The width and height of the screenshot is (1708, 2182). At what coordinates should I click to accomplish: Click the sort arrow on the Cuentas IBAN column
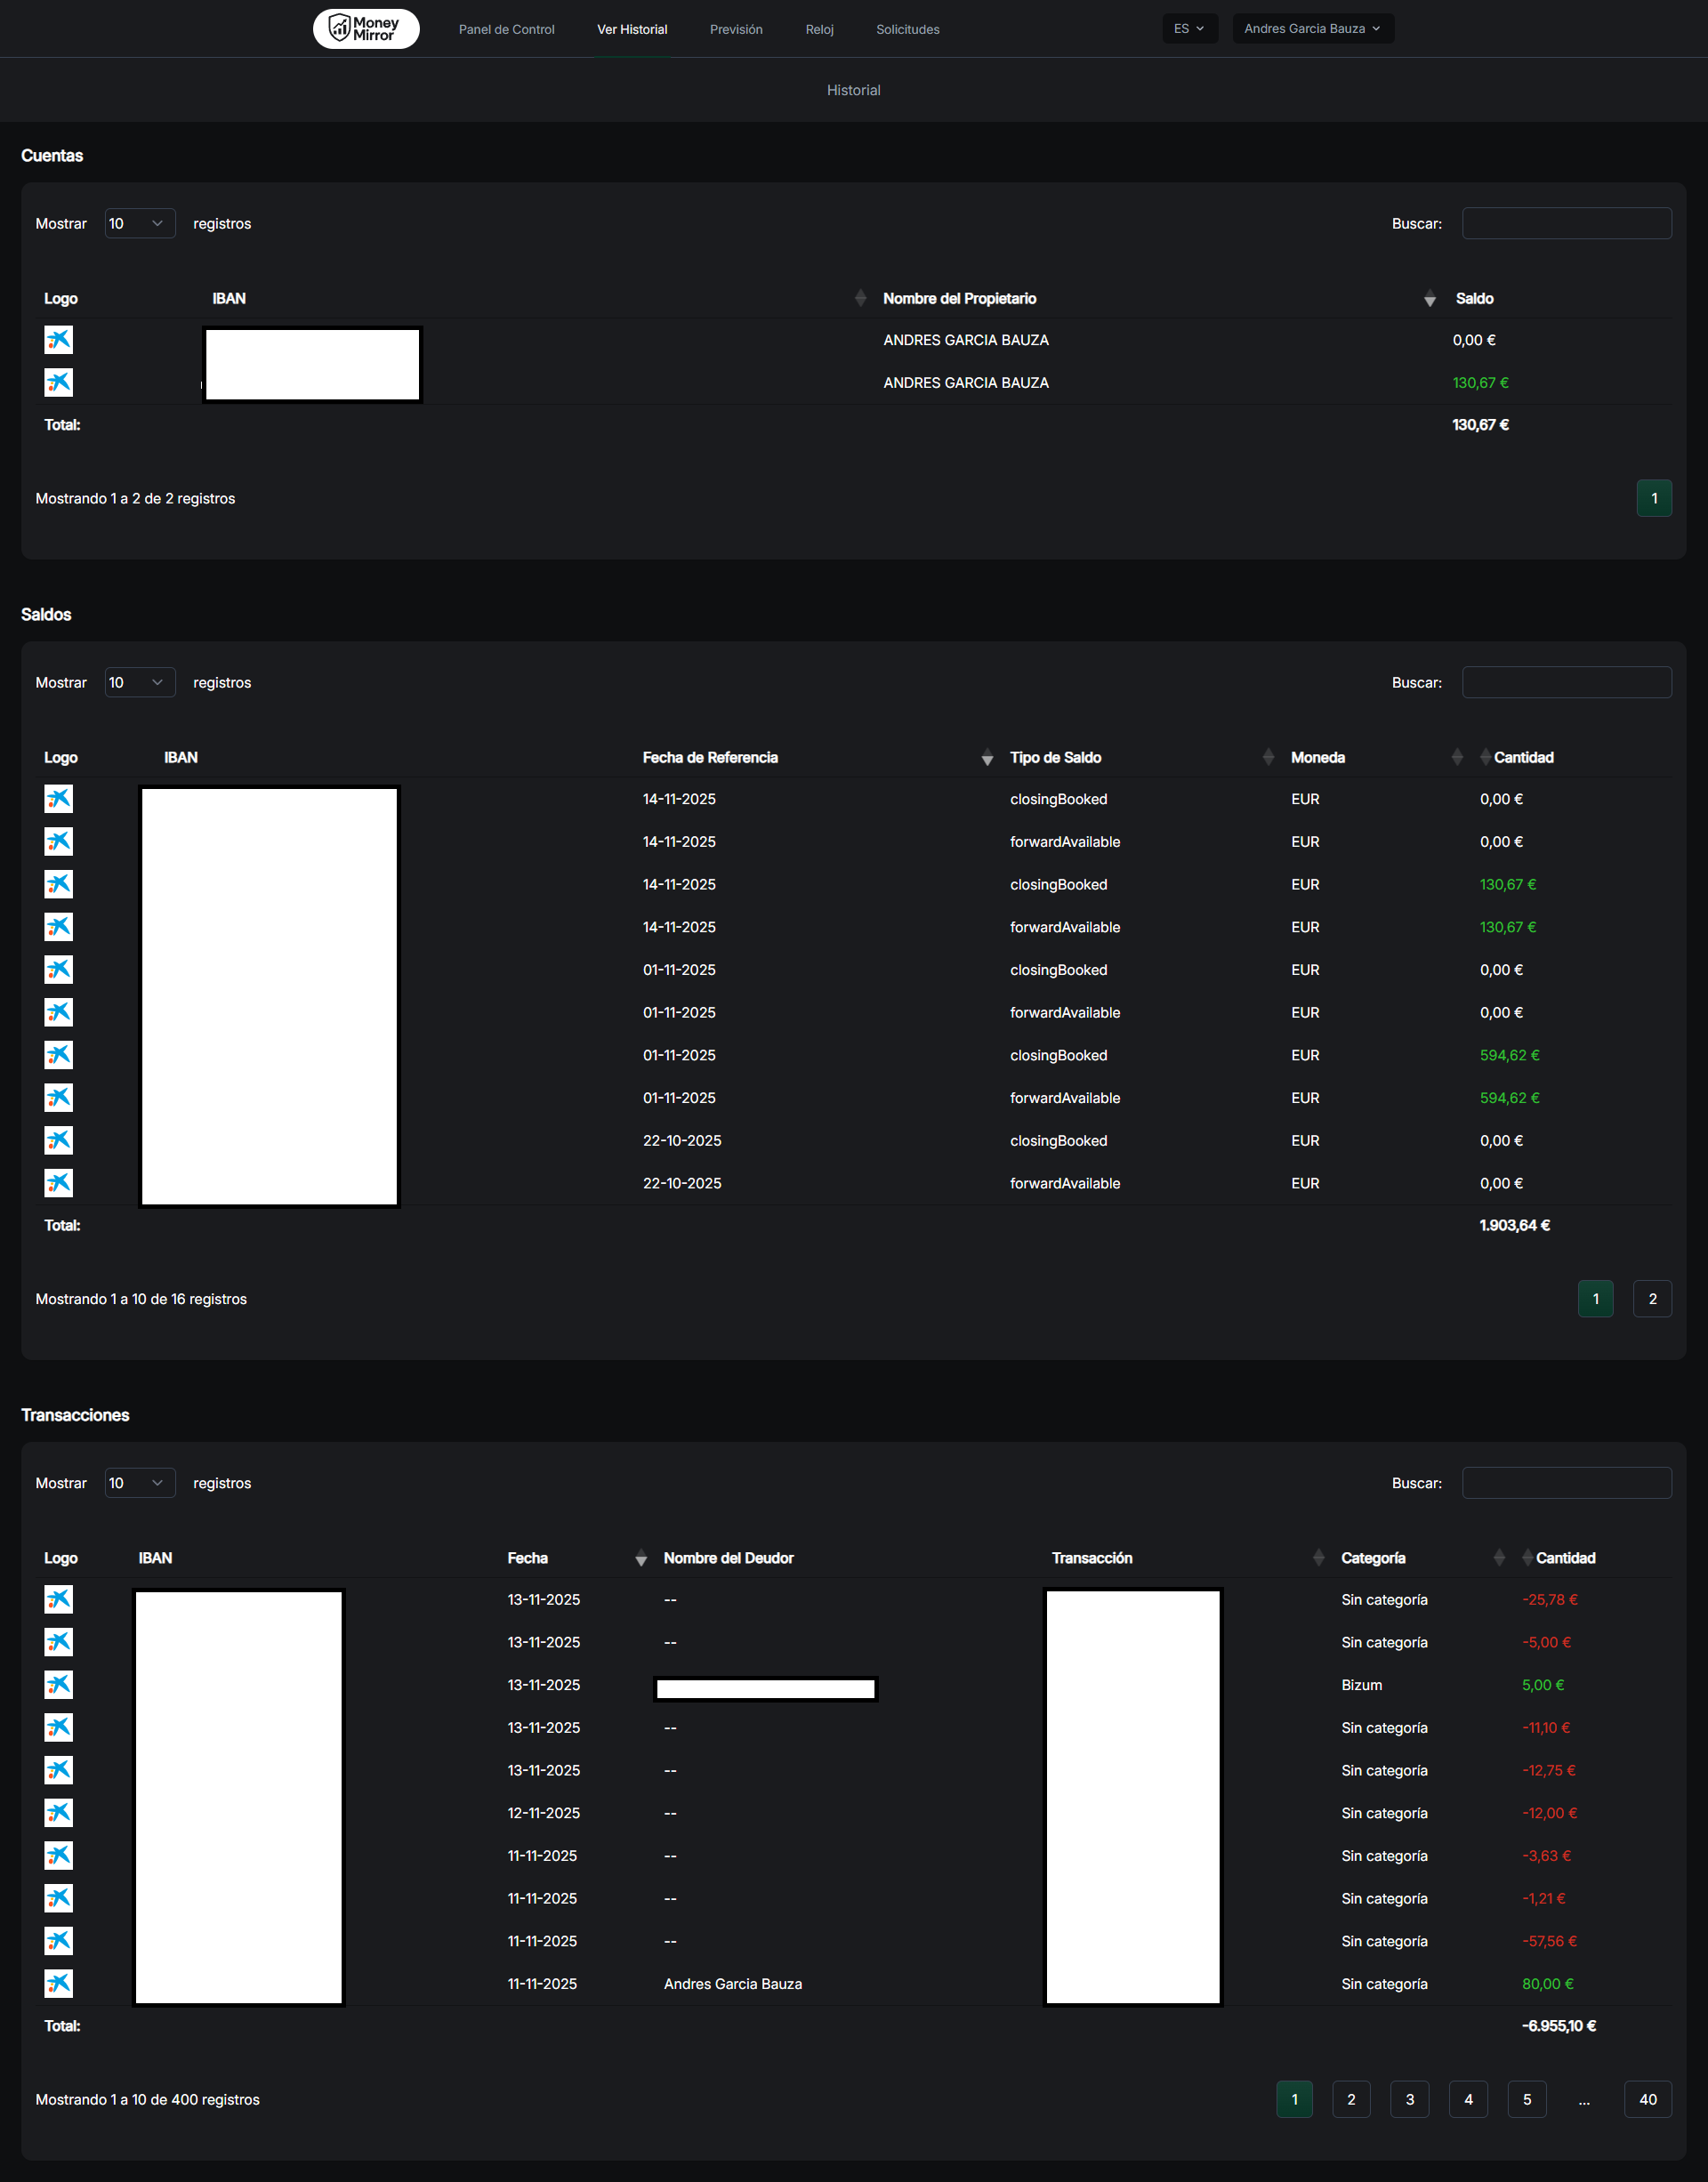tap(860, 299)
